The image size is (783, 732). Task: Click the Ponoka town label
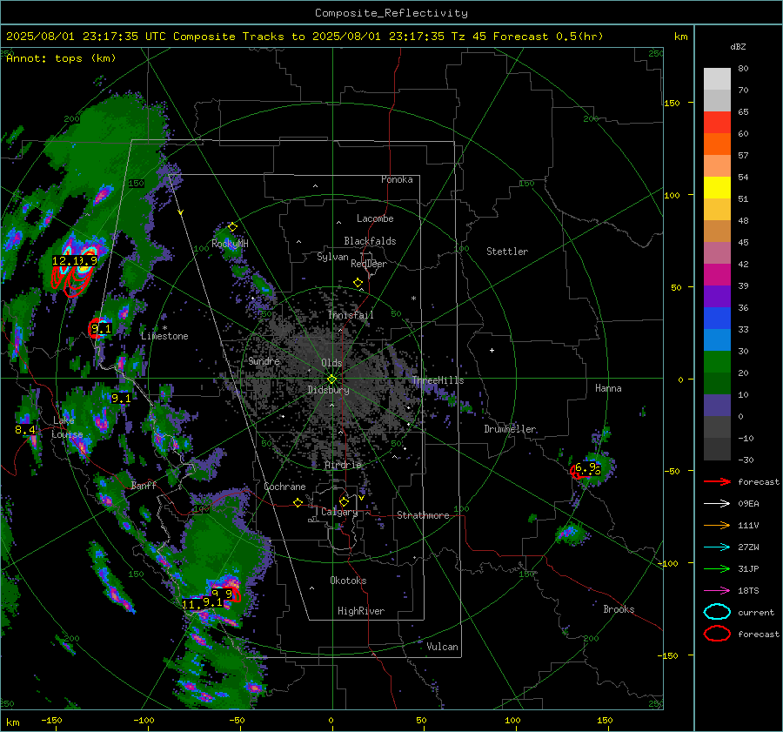click(x=397, y=179)
